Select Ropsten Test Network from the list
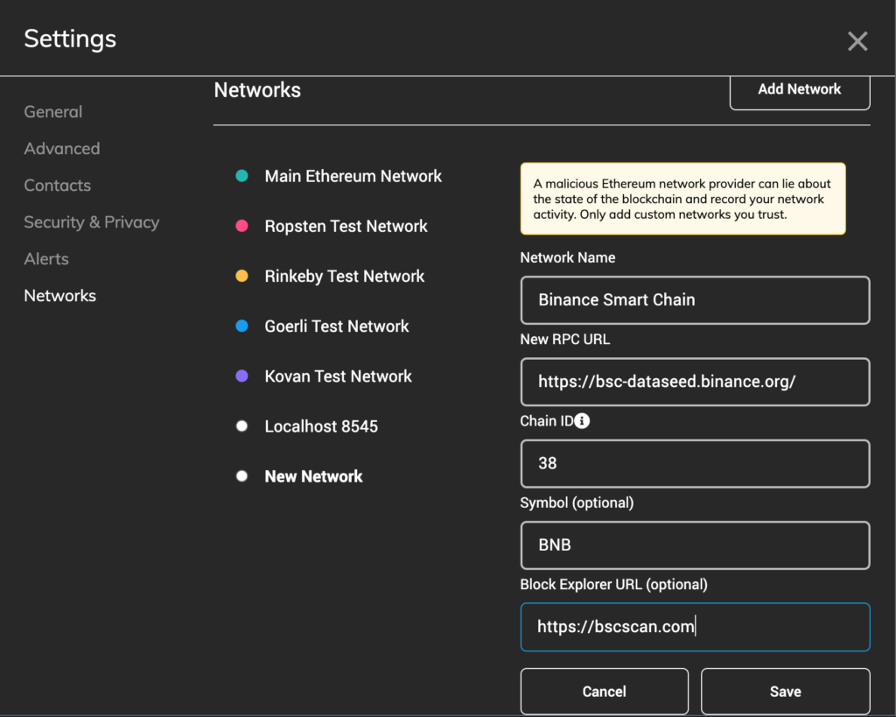896x717 pixels. pyautogui.click(x=346, y=226)
